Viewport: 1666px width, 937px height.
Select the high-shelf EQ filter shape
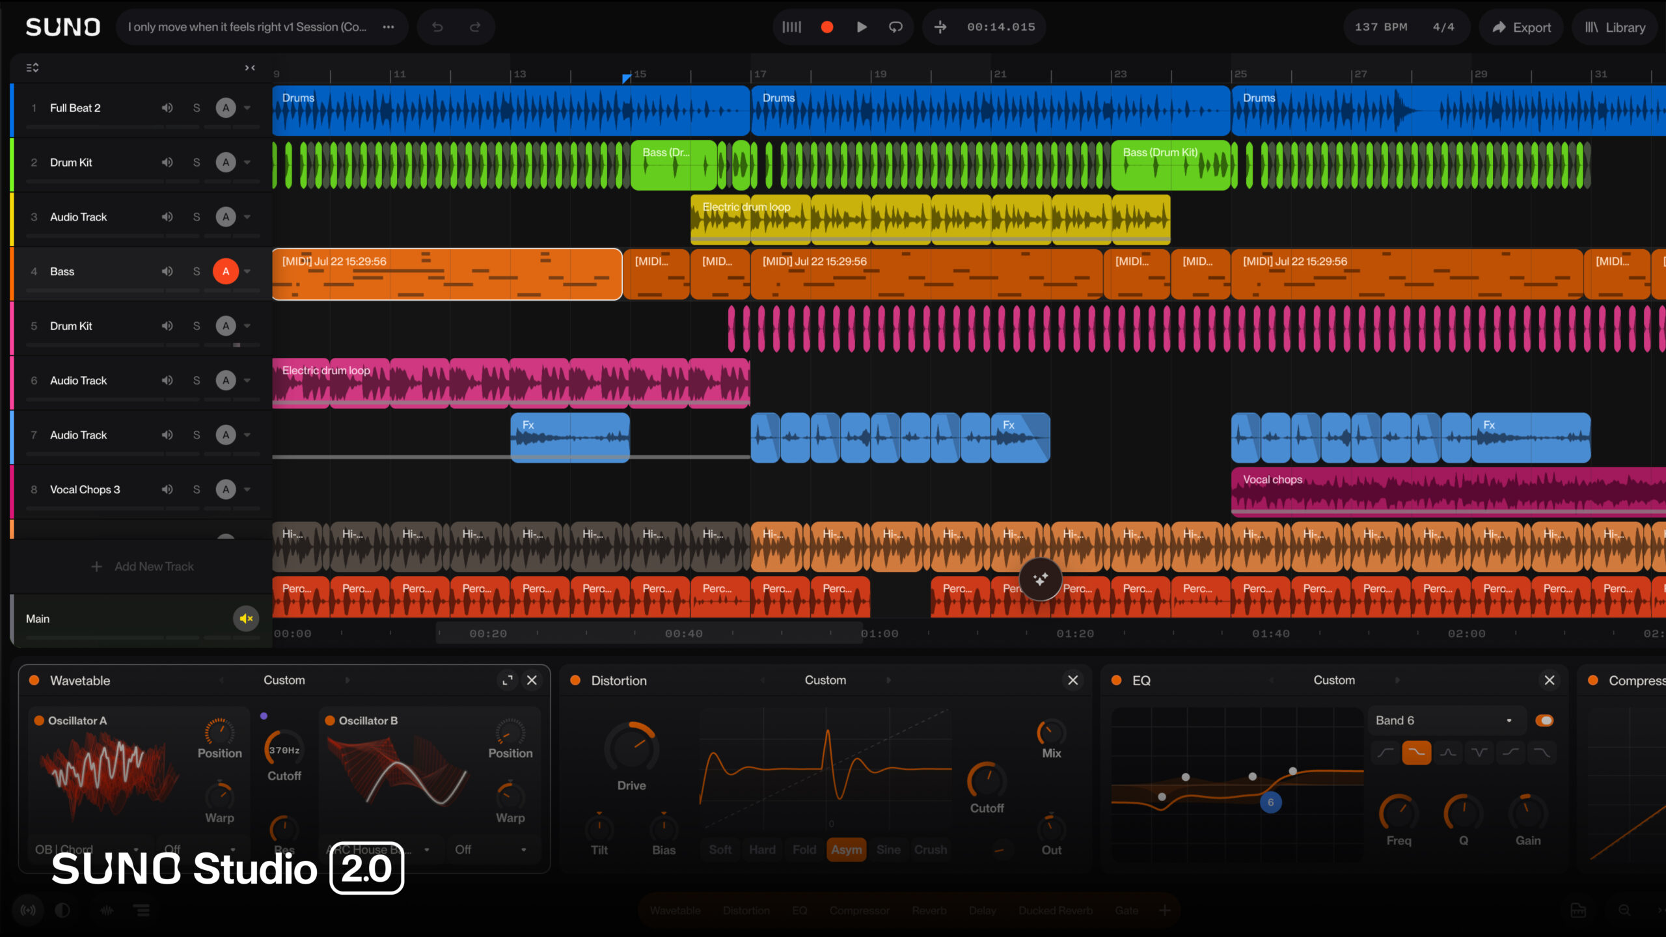click(x=1510, y=753)
